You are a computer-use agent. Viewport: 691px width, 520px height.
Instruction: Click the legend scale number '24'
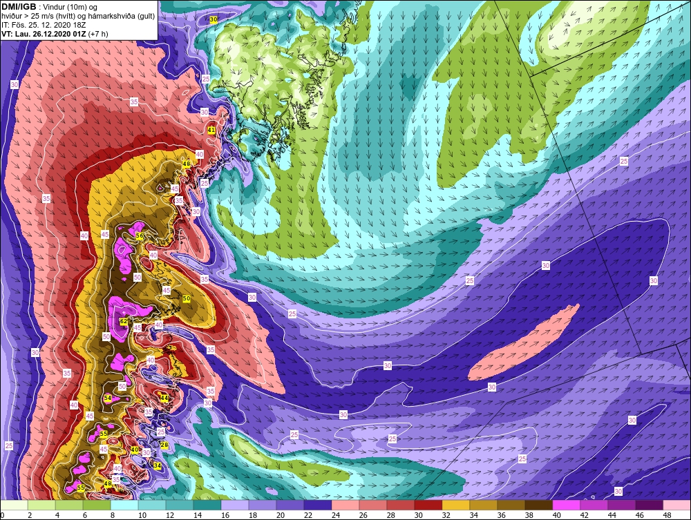(x=336, y=515)
